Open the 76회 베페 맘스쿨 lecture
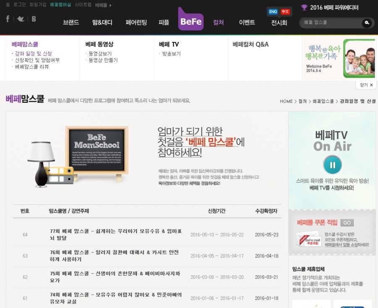378x308 pixels. 114,256
